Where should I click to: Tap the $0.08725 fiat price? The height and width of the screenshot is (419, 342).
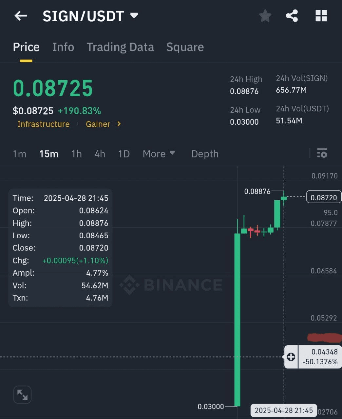[33, 111]
